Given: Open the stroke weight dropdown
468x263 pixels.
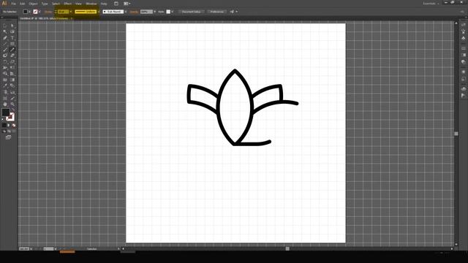Looking at the screenshot, I should (x=71, y=12).
